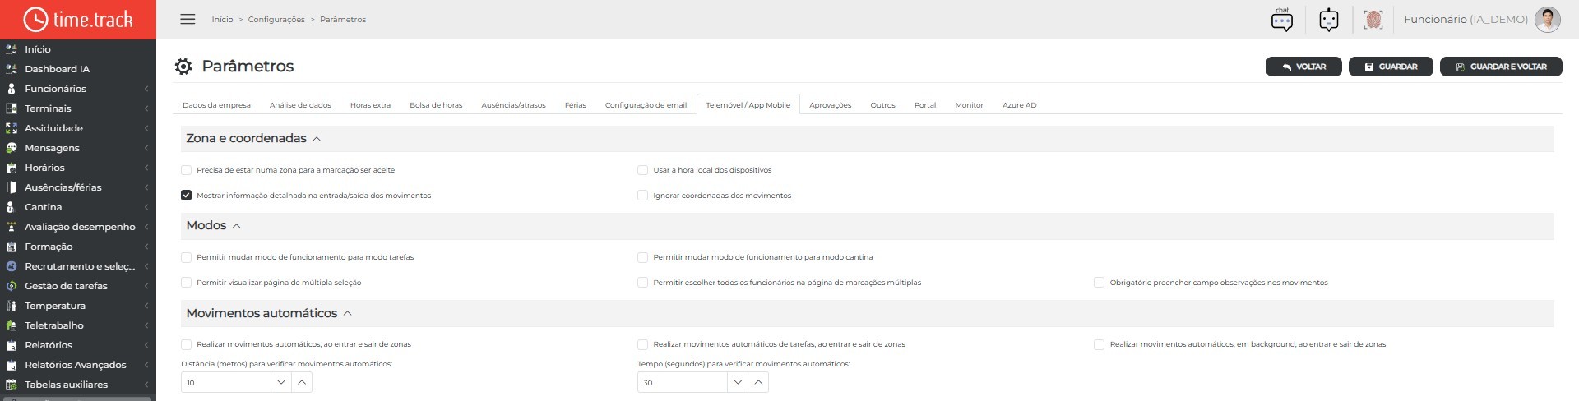Click the Funcionários sidebar icon
This screenshot has width=1579, height=401.
click(x=12, y=89)
